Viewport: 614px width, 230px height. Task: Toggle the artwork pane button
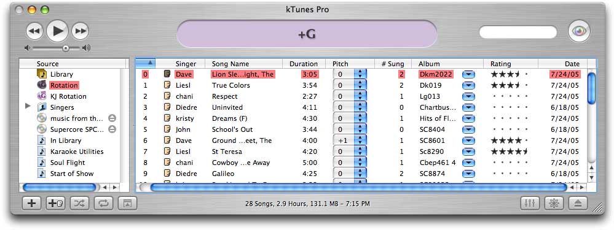127,204
